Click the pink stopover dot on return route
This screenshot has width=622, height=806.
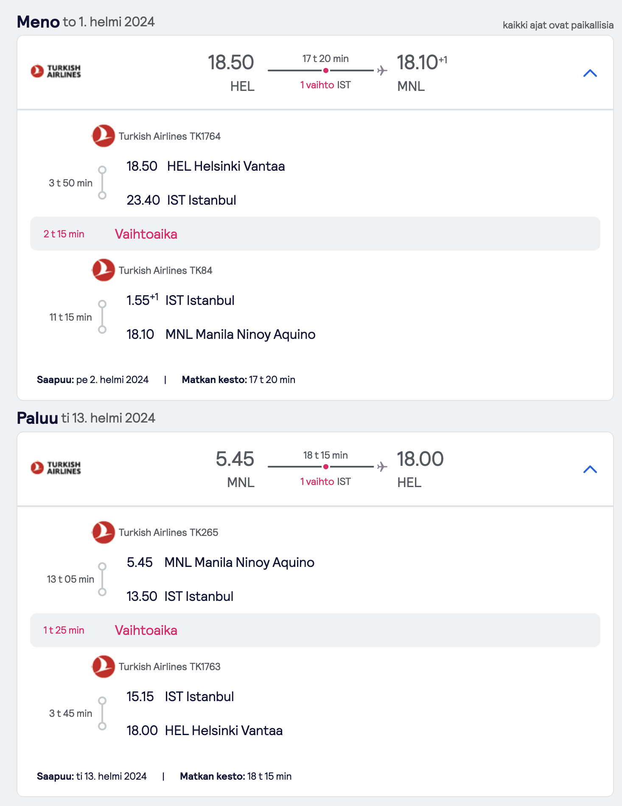click(x=325, y=467)
